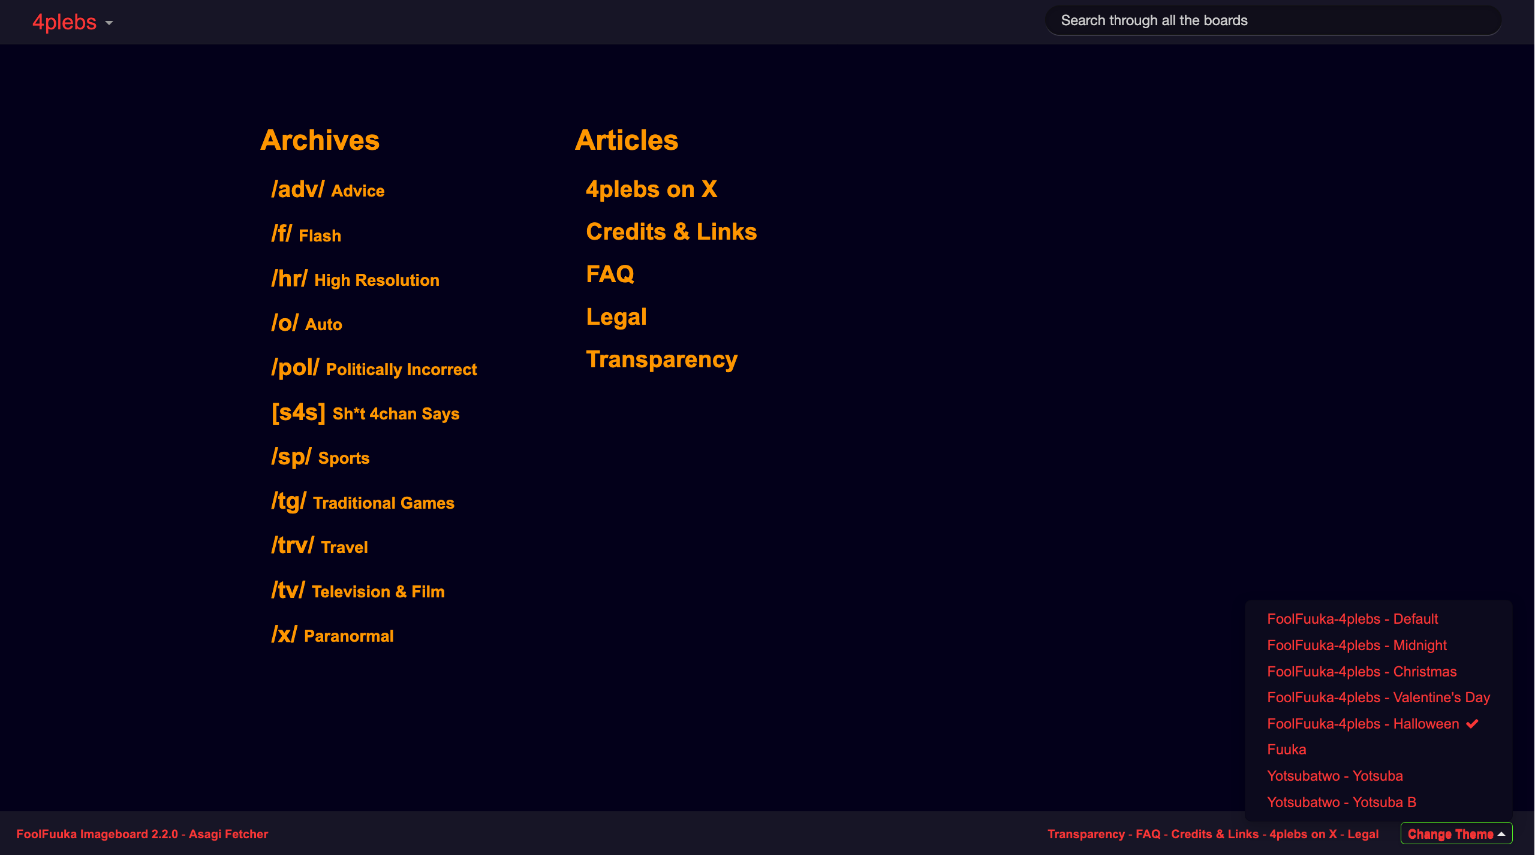This screenshot has height=855, width=1535.
Task: Visit the /tv/ Television & Film archive
Action: tap(358, 591)
